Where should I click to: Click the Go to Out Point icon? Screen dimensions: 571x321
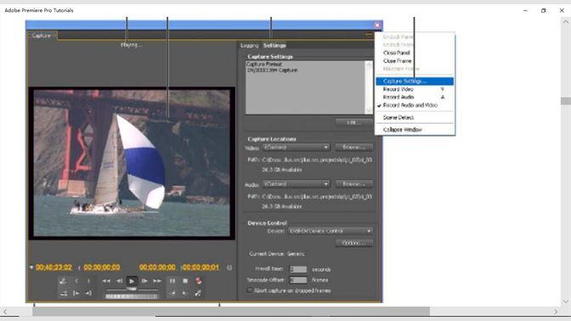(88, 293)
